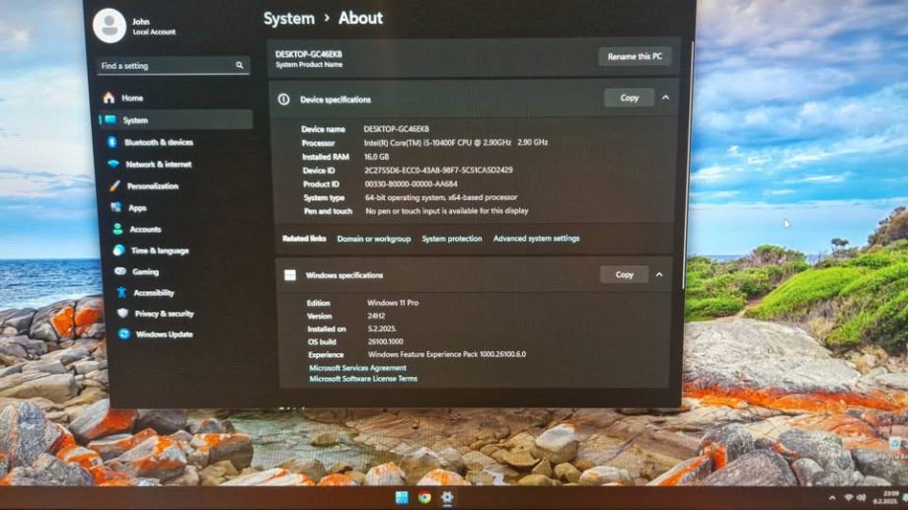Click the settings page scrollbar
This screenshot has width=908, height=510.
tap(686, 165)
